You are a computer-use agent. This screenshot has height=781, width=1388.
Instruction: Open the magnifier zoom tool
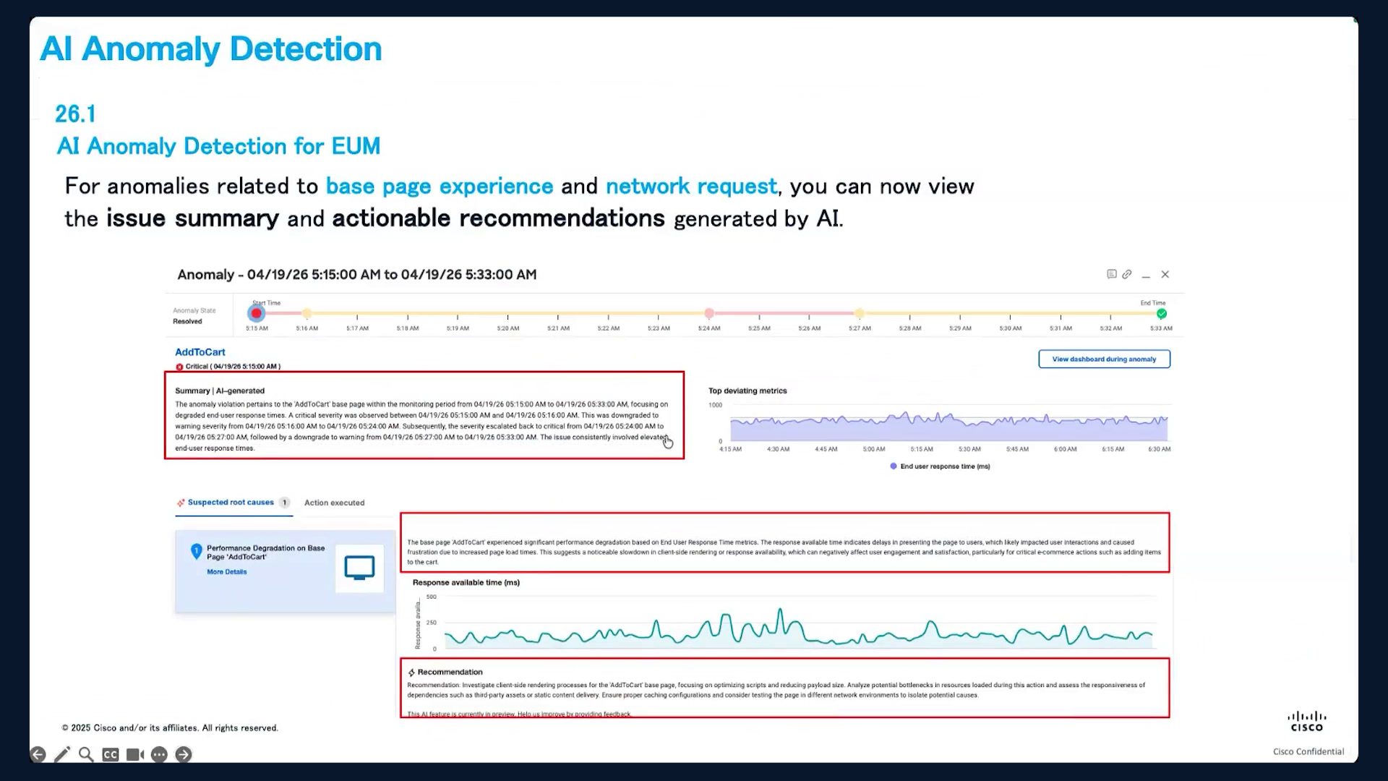86,754
